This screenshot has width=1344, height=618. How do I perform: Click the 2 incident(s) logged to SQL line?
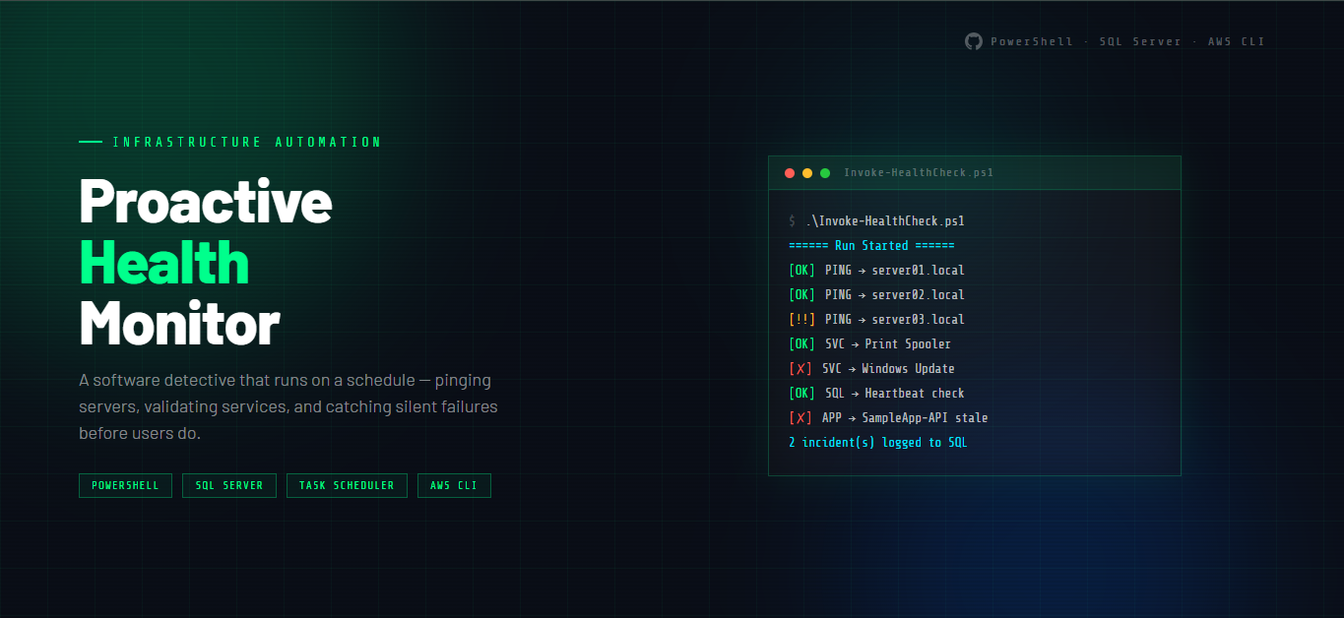click(878, 443)
